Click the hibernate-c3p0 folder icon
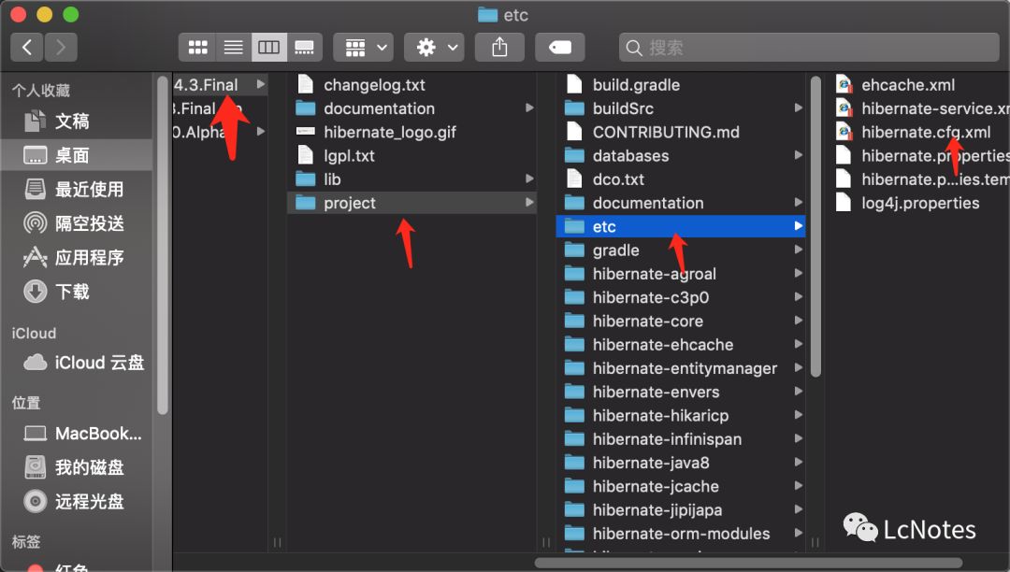The height and width of the screenshot is (572, 1010). tap(574, 297)
